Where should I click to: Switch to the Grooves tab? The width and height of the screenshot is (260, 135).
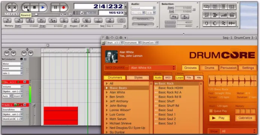[x=190, y=68]
